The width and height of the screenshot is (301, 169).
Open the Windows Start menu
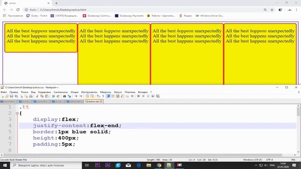pos(5,165)
